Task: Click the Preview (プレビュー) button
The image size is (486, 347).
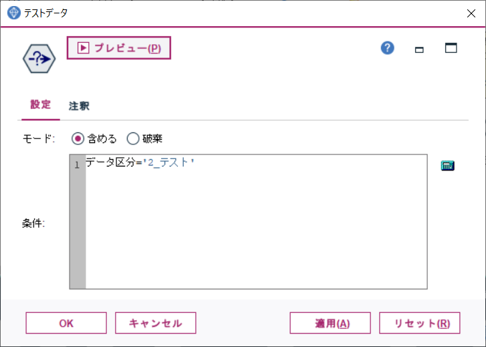Action: pyautogui.click(x=119, y=48)
